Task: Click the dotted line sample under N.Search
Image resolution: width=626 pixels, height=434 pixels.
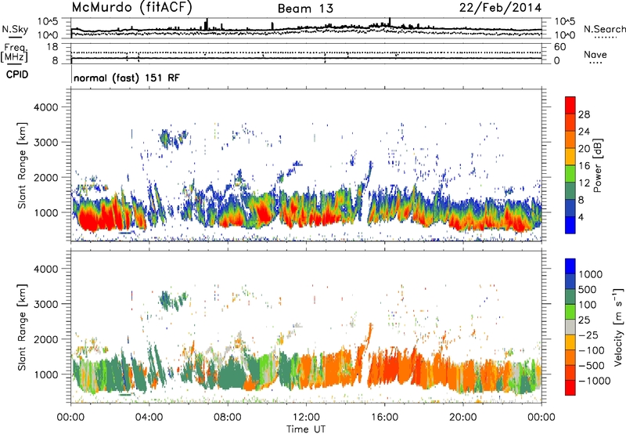Action: click(605, 38)
